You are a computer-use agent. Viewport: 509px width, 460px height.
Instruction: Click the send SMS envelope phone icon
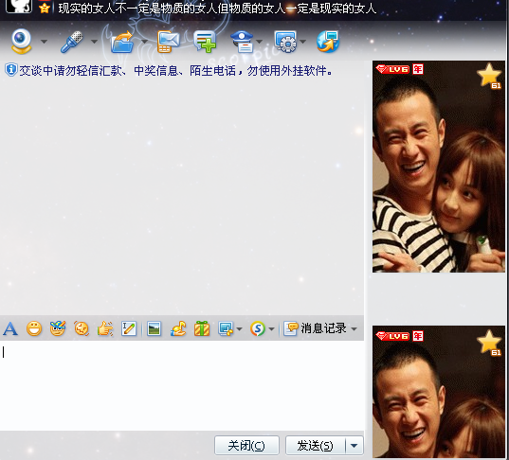168,42
